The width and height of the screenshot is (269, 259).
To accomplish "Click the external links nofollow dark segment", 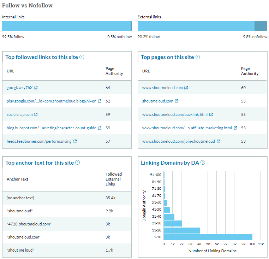I will click(x=261, y=26).
